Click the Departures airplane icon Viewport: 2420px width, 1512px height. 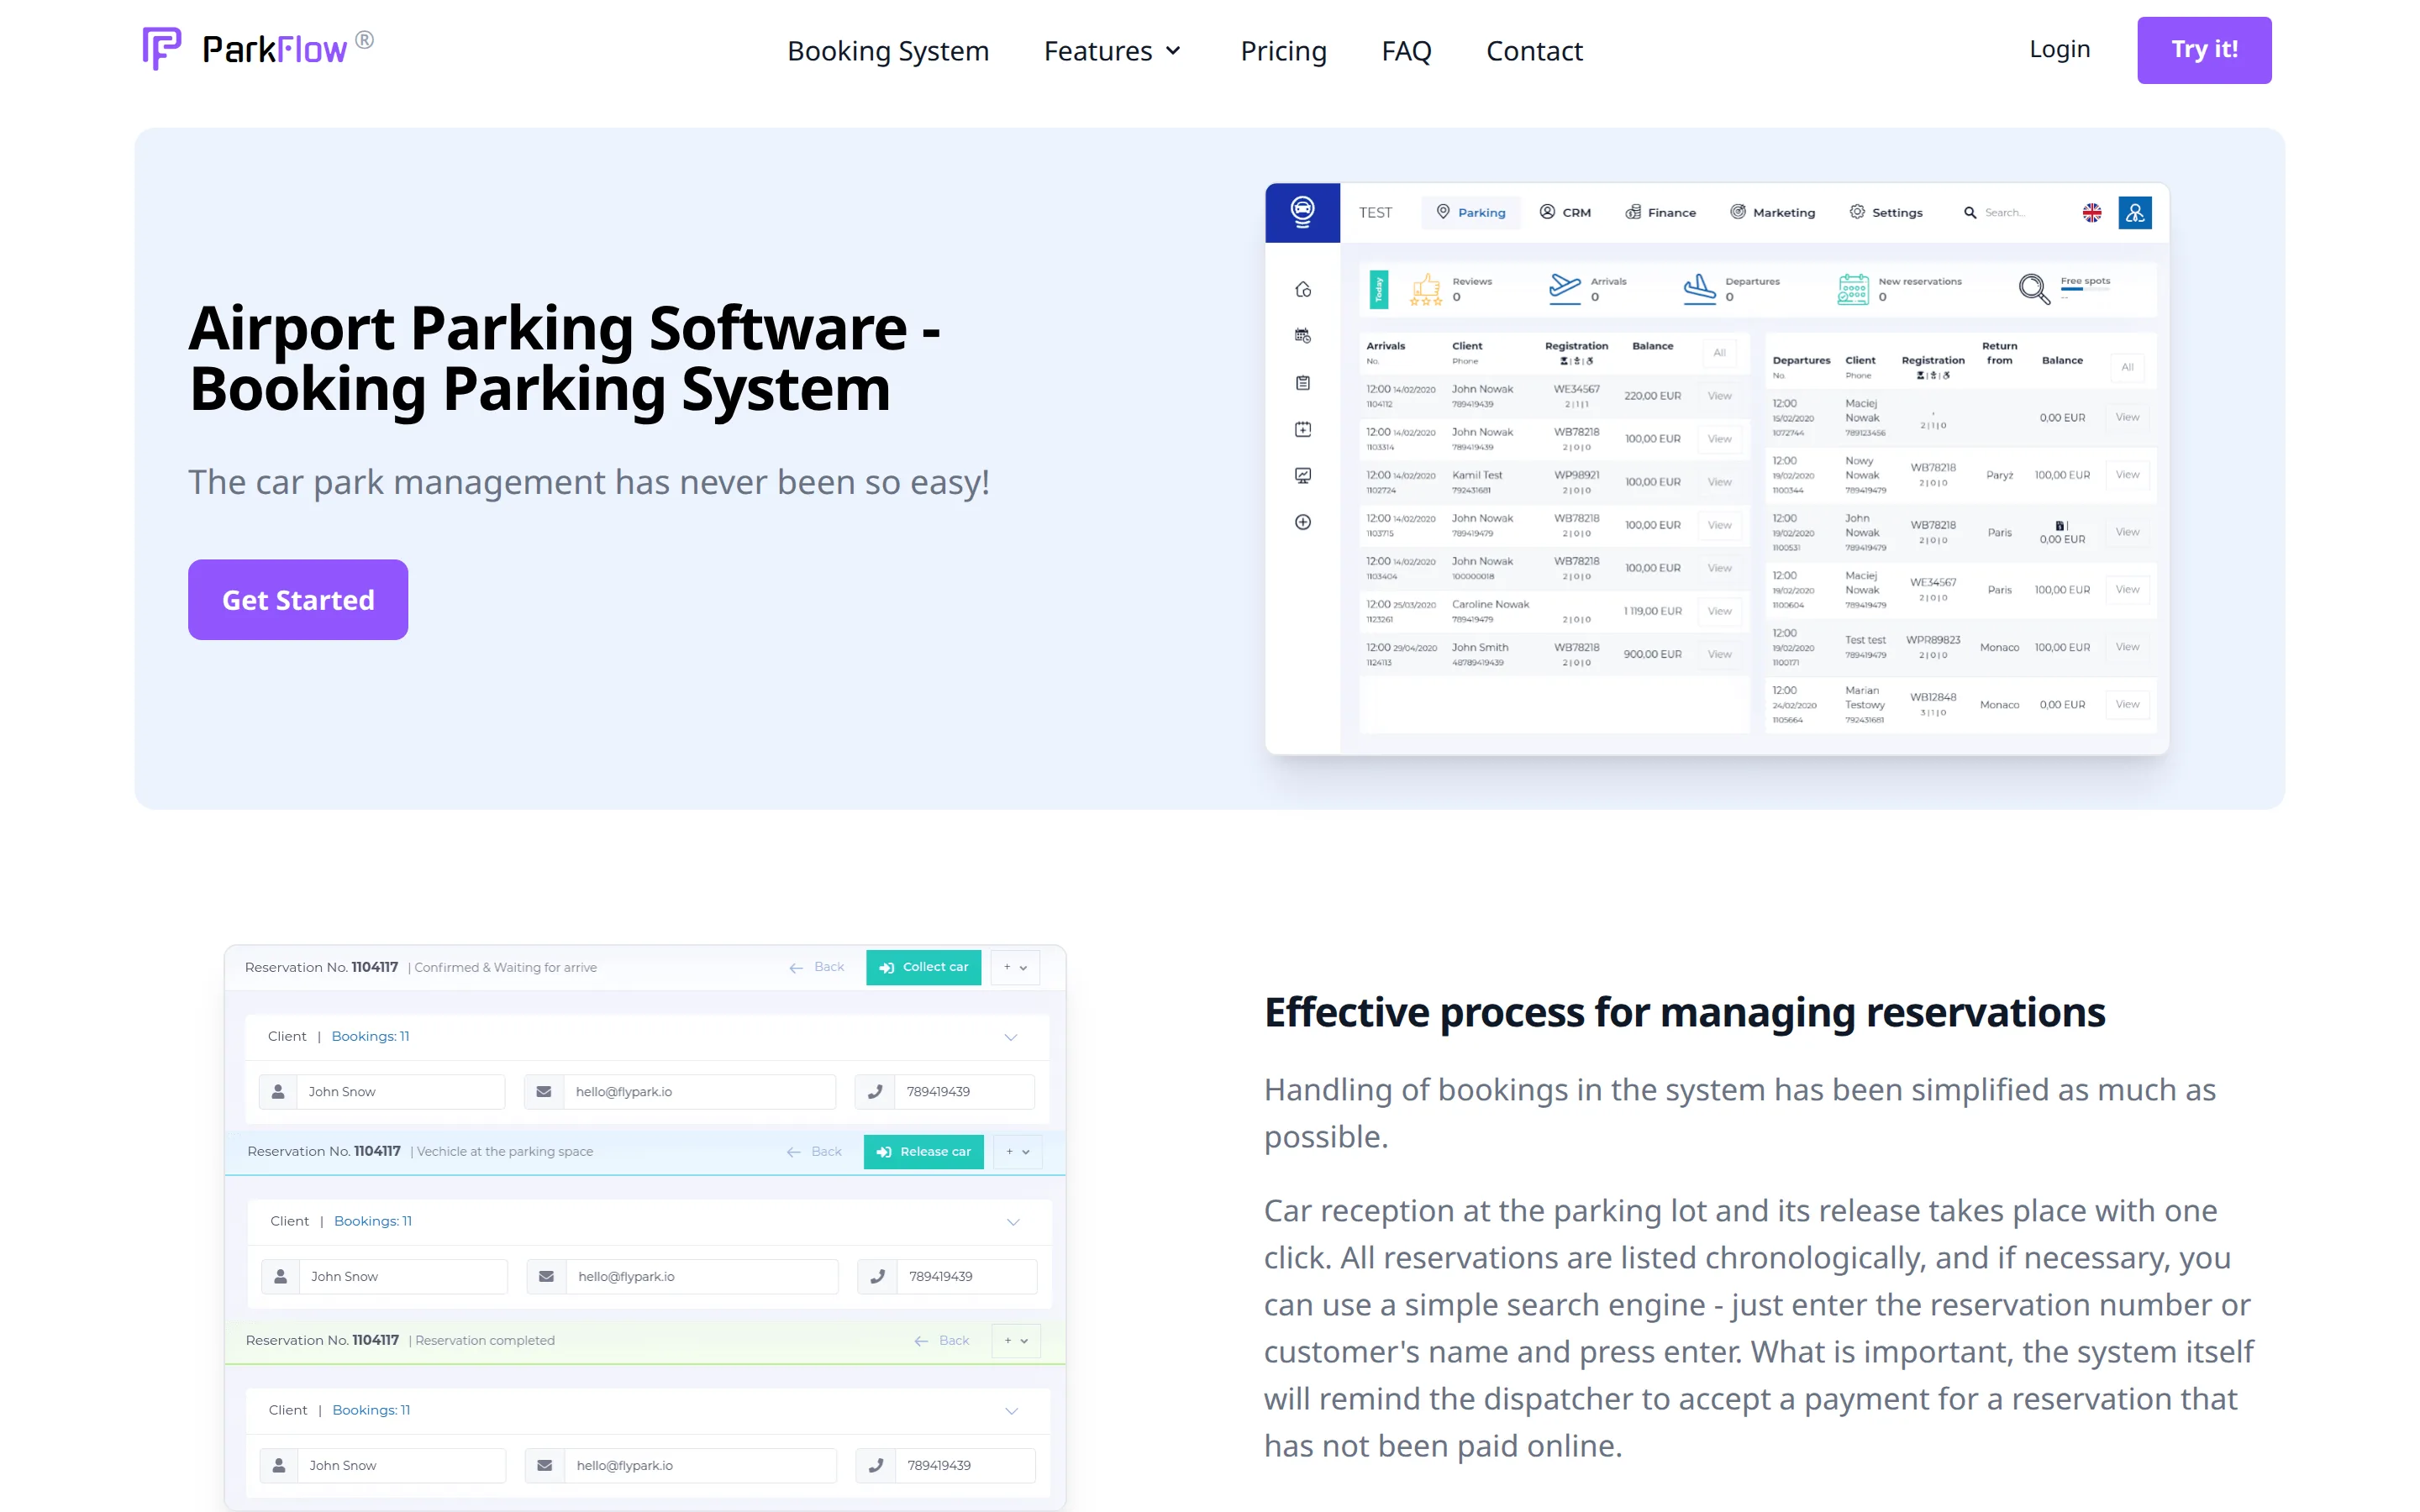pos(1699,289)
